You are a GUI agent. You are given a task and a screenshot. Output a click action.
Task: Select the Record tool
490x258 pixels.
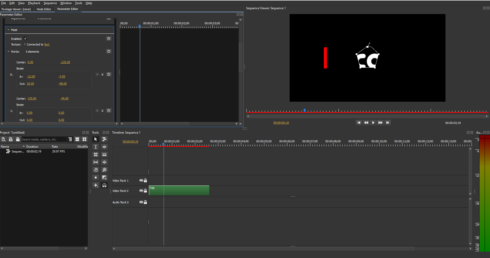95,177
